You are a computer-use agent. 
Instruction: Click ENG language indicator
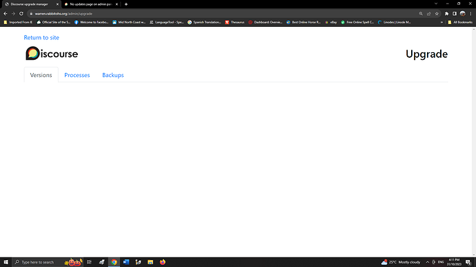click(441, 262)
